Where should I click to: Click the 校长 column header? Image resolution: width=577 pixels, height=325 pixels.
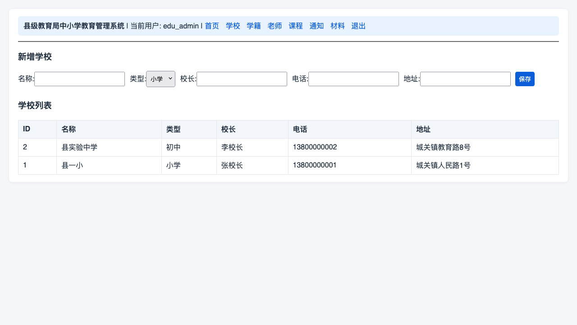(x=252, y=129)
